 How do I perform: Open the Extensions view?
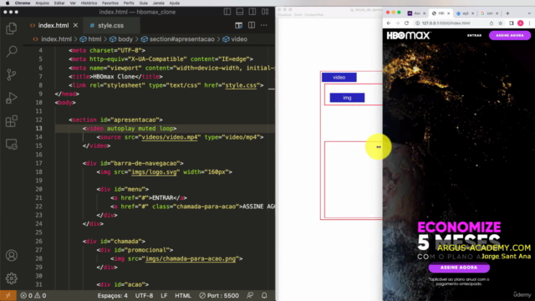(x=11, y=121)
